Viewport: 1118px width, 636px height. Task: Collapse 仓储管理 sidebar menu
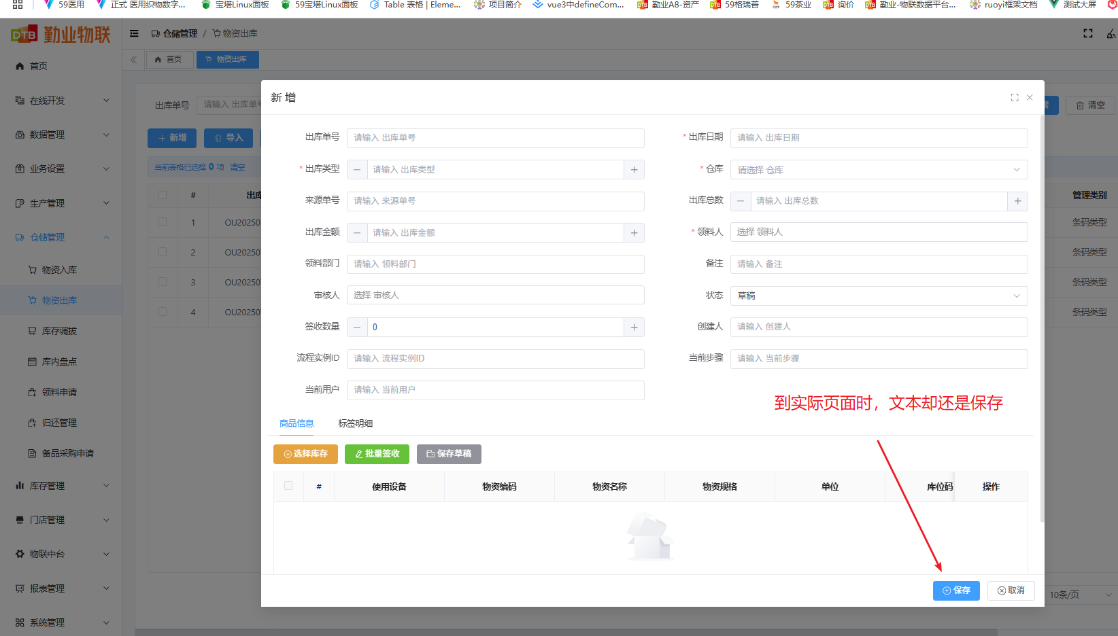point(61,237)
